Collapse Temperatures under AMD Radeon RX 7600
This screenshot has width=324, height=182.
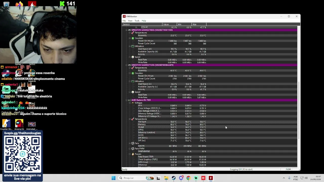point(130,119)
